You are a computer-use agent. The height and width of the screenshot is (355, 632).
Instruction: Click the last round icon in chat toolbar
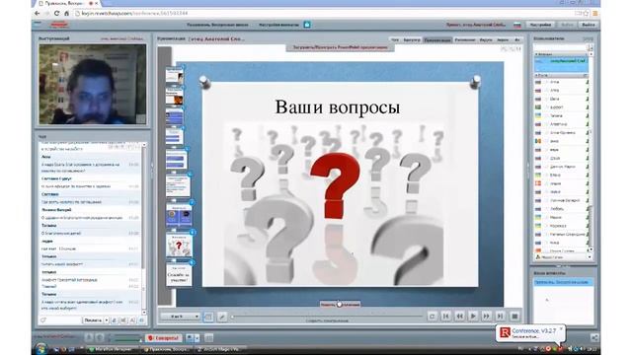[x=142, y=320]
